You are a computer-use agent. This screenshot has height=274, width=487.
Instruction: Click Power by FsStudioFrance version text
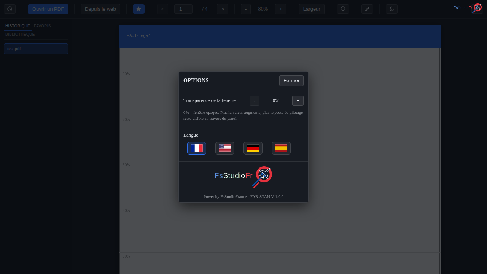click(x=243, y=196)
